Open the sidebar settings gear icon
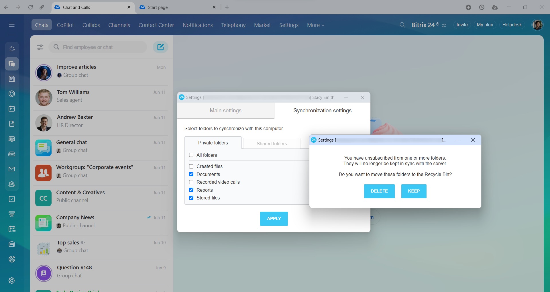Viewport: 550px width, 292px height. click(12, 281)
